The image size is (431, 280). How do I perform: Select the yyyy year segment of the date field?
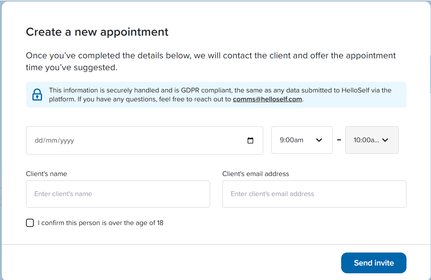coord(67,140)
